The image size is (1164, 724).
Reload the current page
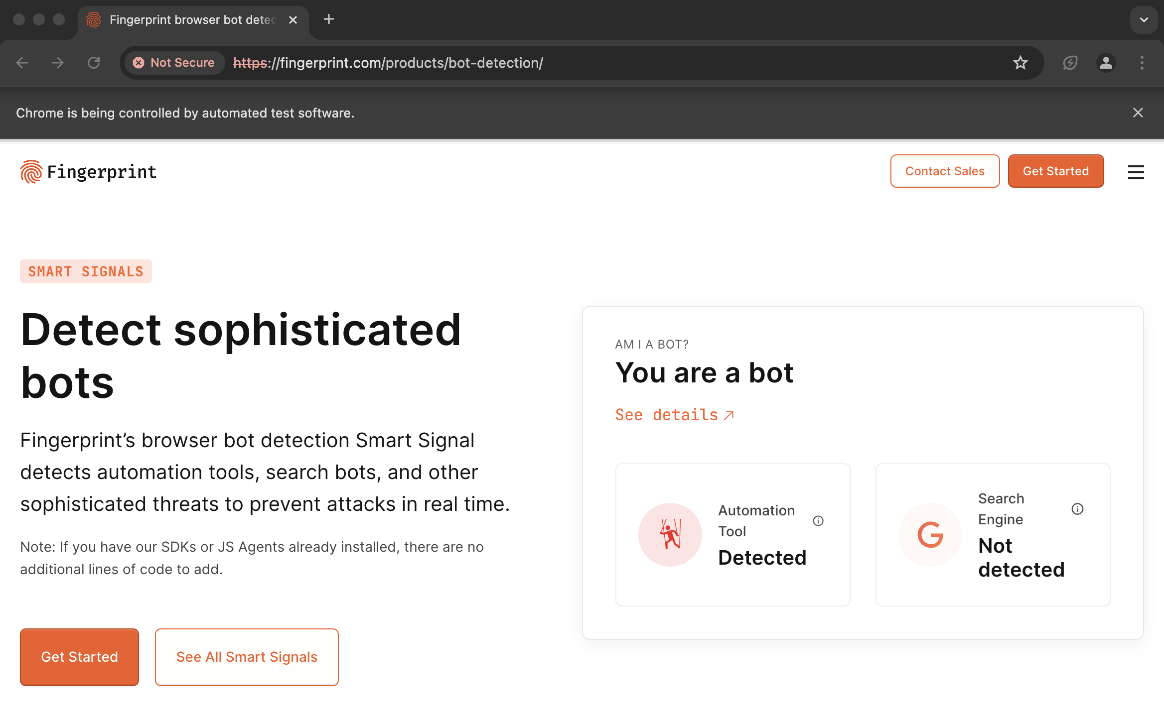94,63
